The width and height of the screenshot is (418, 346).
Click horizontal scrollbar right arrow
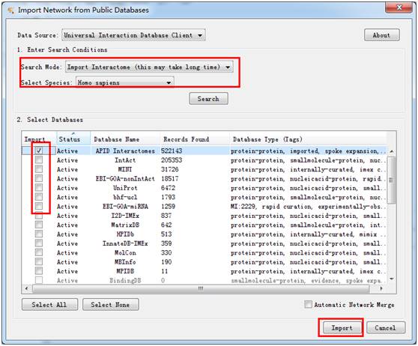click(381, 288)
